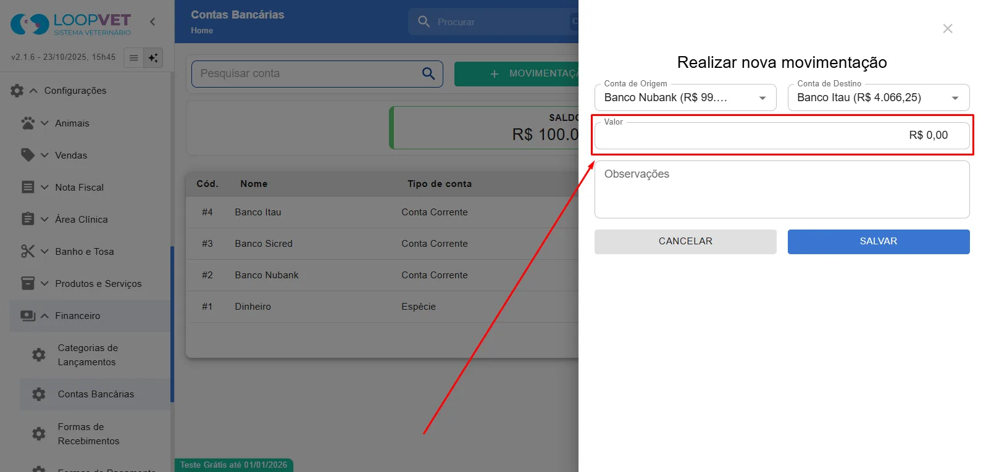Screen dimensions: 986x472
Task: Click the clipboard icon for Área Clínica
Action: [x=28, y=219]
